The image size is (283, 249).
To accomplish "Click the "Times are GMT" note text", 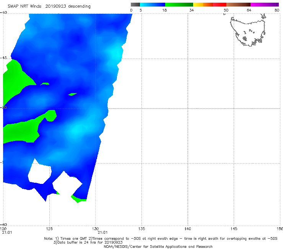I will click(74, 239).
